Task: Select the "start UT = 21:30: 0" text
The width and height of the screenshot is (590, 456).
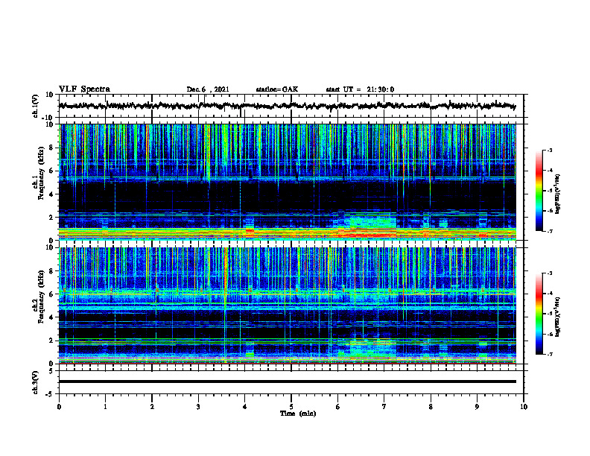Action: click(x=360, y=89)
